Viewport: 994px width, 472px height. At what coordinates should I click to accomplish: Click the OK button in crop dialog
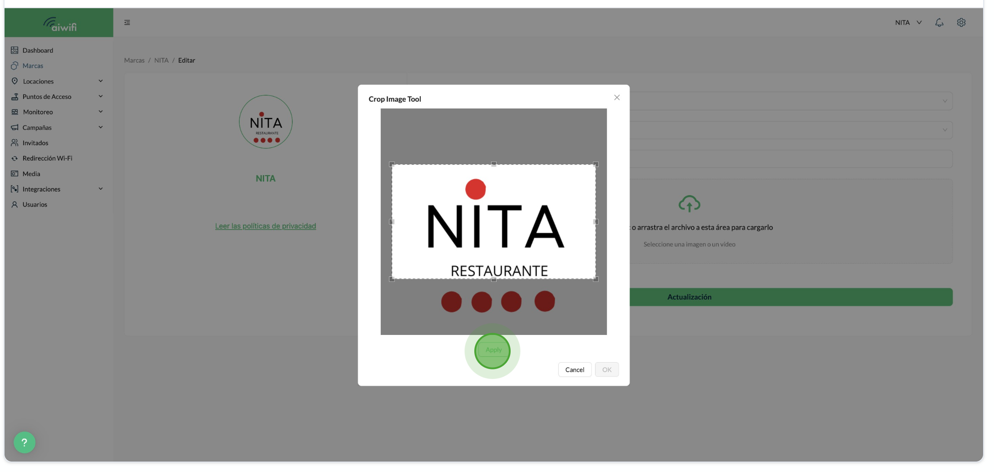[607, 369]
